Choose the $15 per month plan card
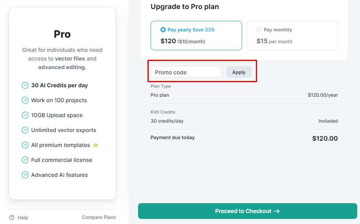This screenshot has width=360, height=224. 292,36
